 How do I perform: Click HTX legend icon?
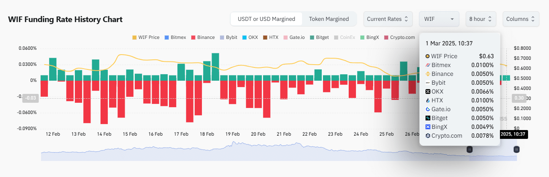265,37
